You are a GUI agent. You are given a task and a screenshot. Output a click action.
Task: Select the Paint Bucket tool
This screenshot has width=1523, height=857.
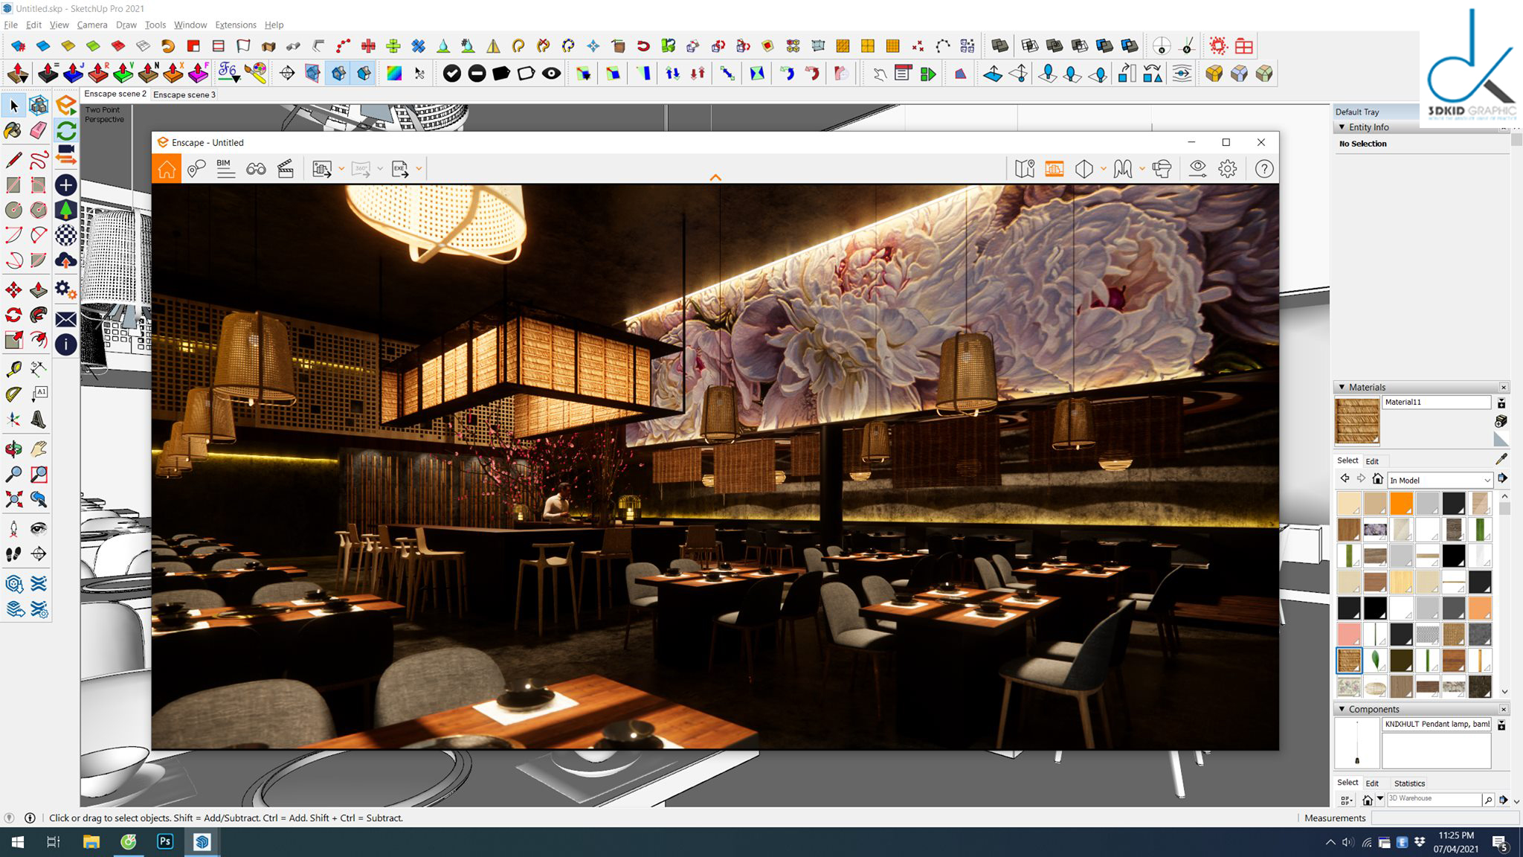[x=13, y=130]
